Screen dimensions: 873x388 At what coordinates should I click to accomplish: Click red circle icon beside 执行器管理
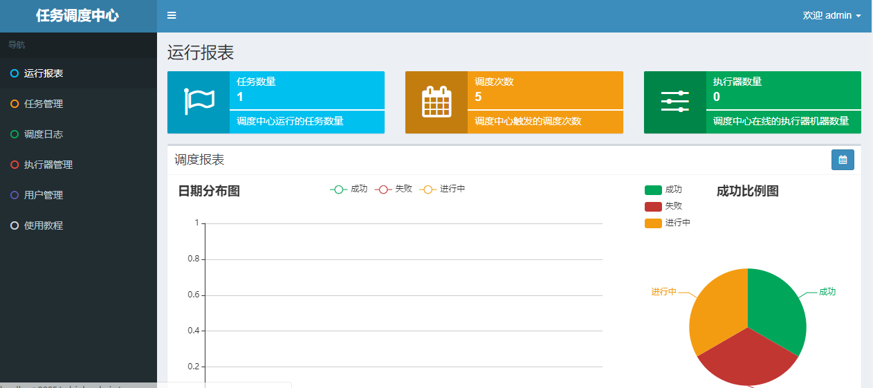click(x=15, y=165)
